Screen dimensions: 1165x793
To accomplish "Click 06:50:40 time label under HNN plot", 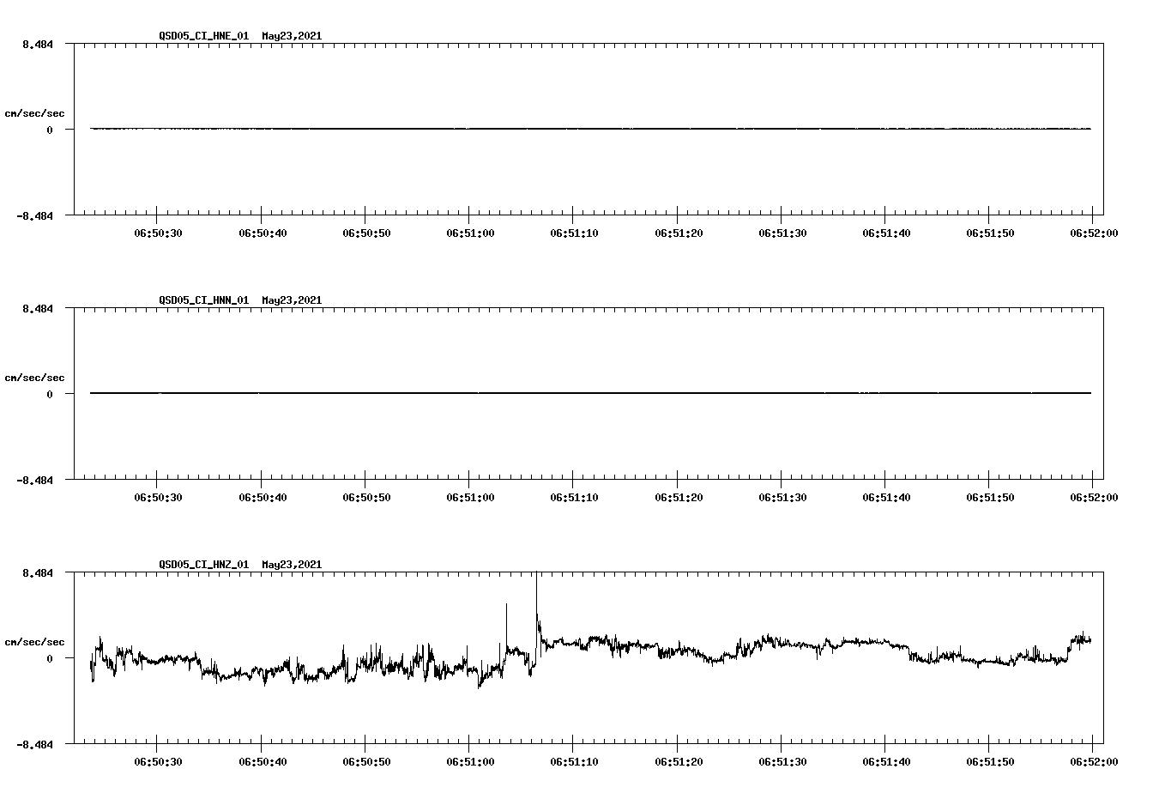I will pyautogui.click(x=263, y=497).
